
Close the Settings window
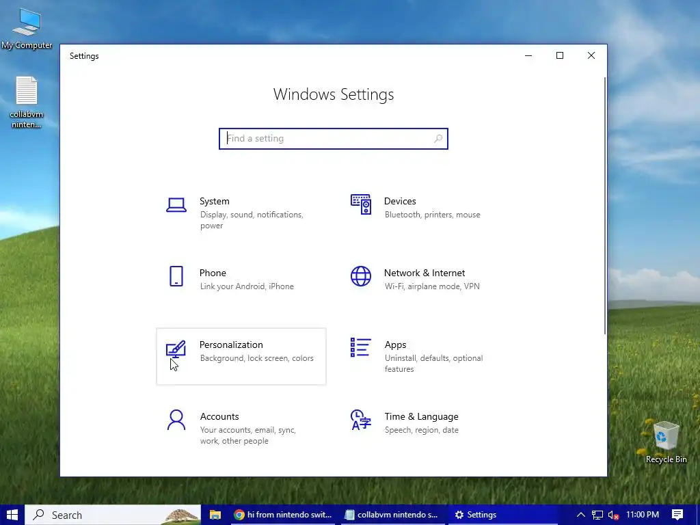pos(591,56)
